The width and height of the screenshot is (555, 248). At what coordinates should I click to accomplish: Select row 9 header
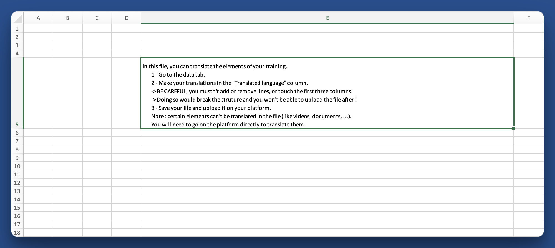pos(17,158)
